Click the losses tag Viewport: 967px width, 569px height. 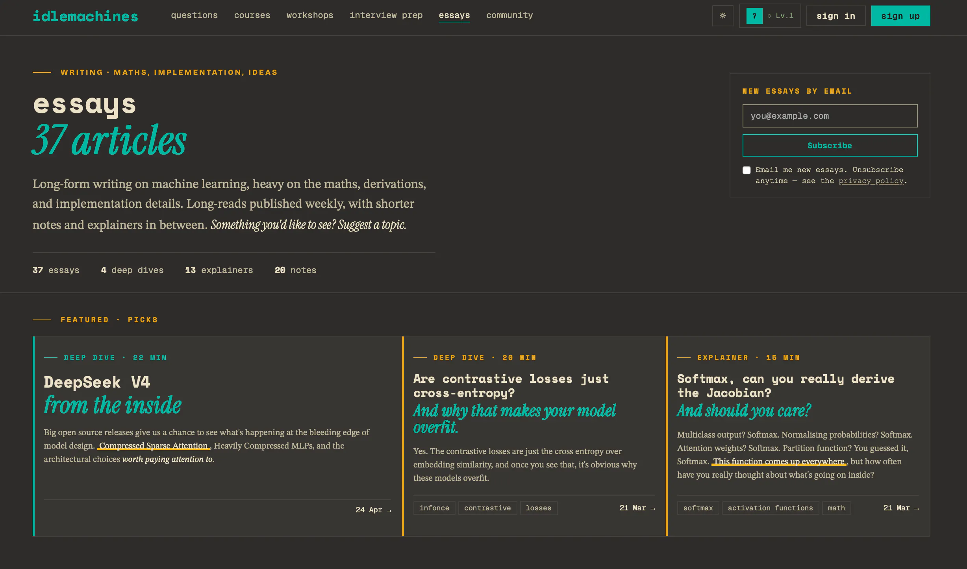click(539, 508)
